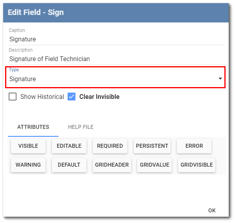Click the GRIDVALUE attribute button
235x223 pixels.
pos(154,165)
